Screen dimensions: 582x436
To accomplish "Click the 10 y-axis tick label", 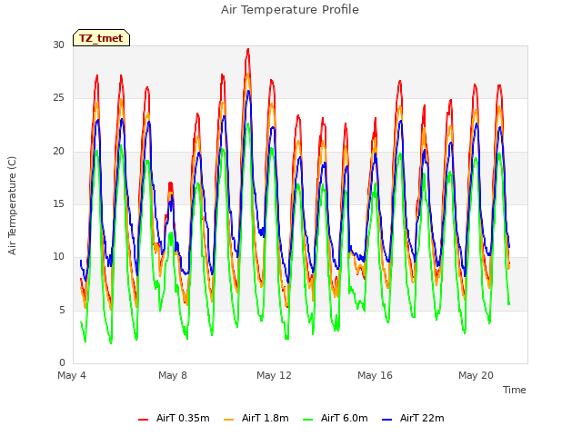I will coord(58,256).
